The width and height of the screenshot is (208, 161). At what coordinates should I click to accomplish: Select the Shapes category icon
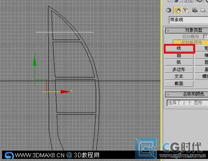tap(178, 10)
